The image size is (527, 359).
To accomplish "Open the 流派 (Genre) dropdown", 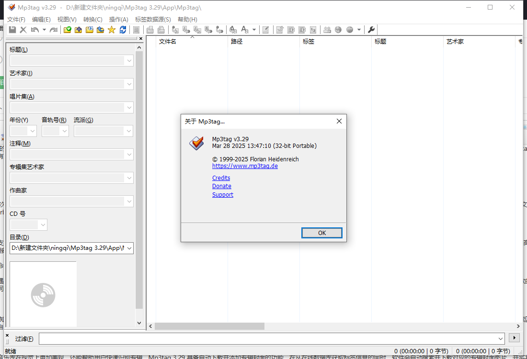I will point(129,131).
